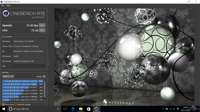200x112 pixels.
Task: Run the CPU benchmark
Action: [x=42, y=30]
